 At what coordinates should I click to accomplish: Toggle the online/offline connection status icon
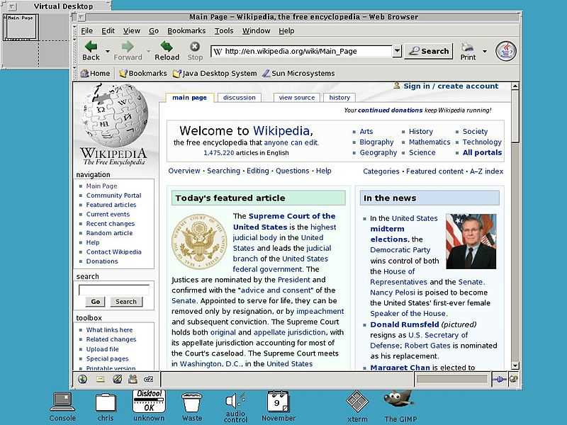(x=500, y=379)
